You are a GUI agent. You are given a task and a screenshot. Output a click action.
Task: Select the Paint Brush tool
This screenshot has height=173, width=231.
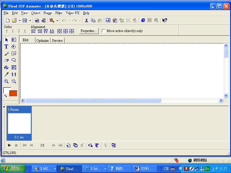(x=6, y=54)
